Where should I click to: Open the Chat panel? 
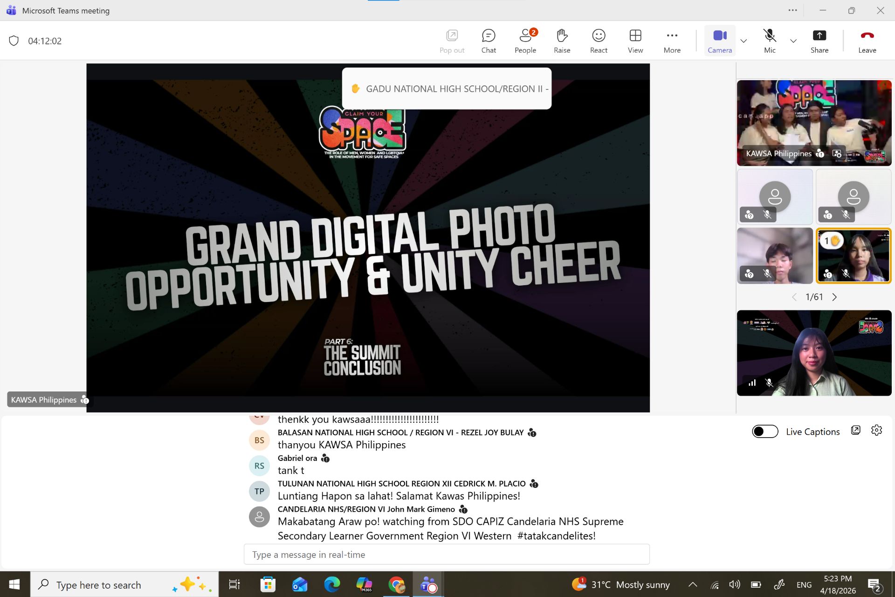coord(489,41)
